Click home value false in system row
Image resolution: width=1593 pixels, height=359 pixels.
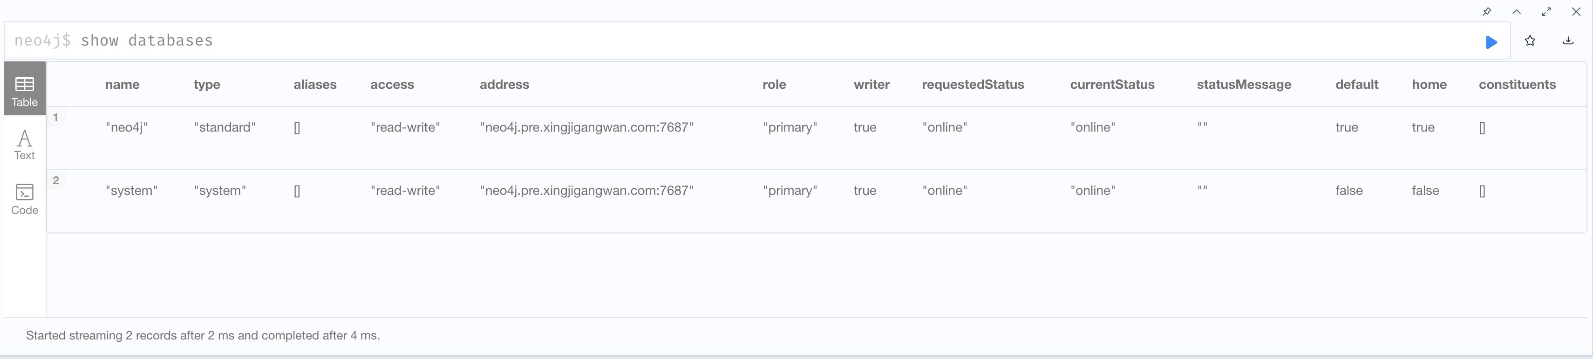click(x=1425, y=190)
